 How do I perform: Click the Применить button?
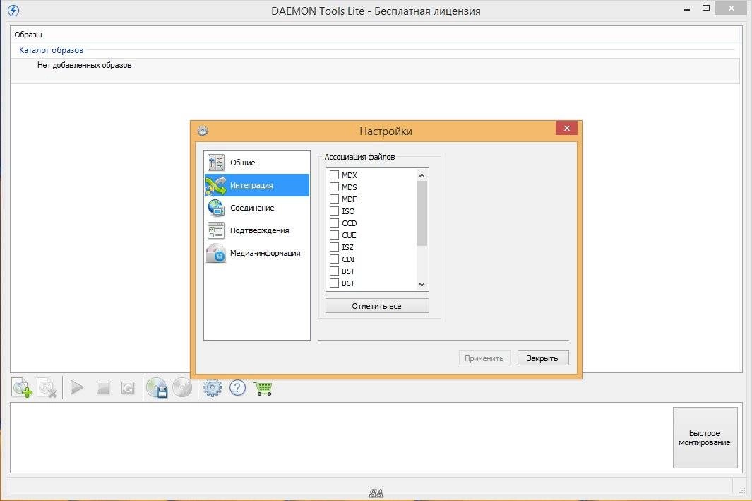484,358
